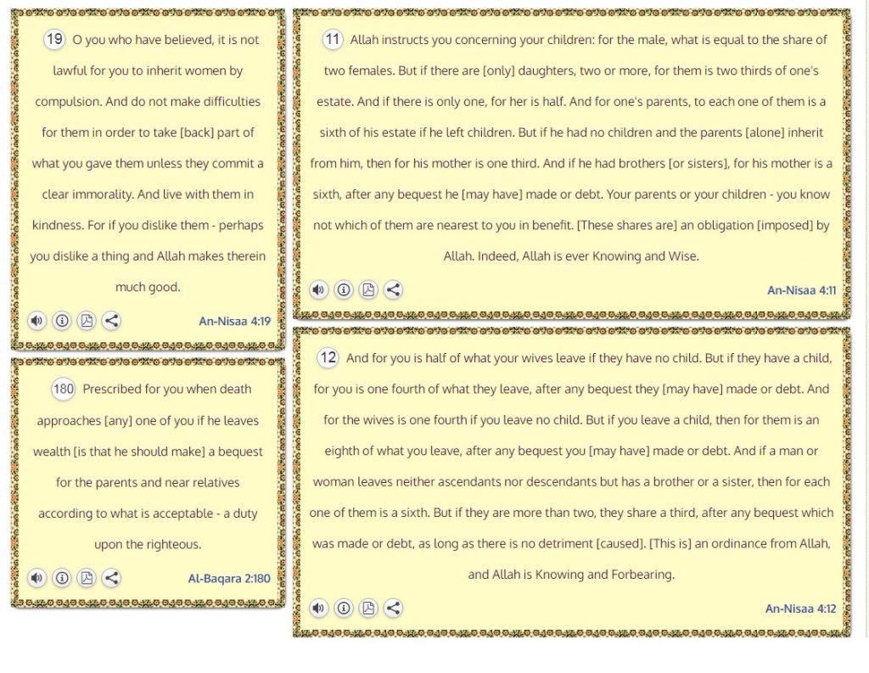Play audio for verse An-Nisaa 4:12
869x673 pixels.
click(318, 608)
